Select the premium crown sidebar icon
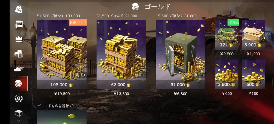The height and width of the screenshot is (124, 274). 18,39
